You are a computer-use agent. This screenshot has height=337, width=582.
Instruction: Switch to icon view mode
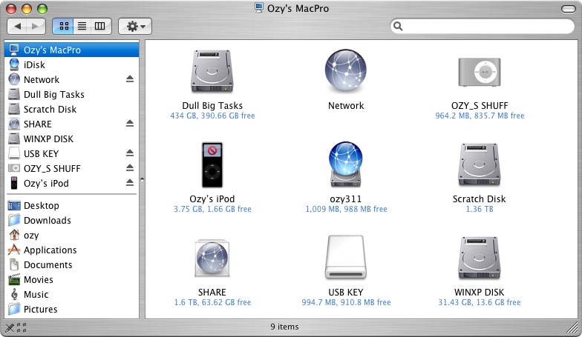(x=63, y=27)
